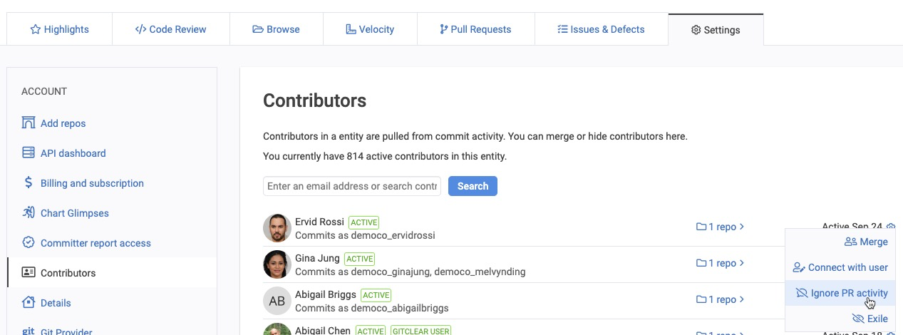Click the Details house icon

coord(29,302)
